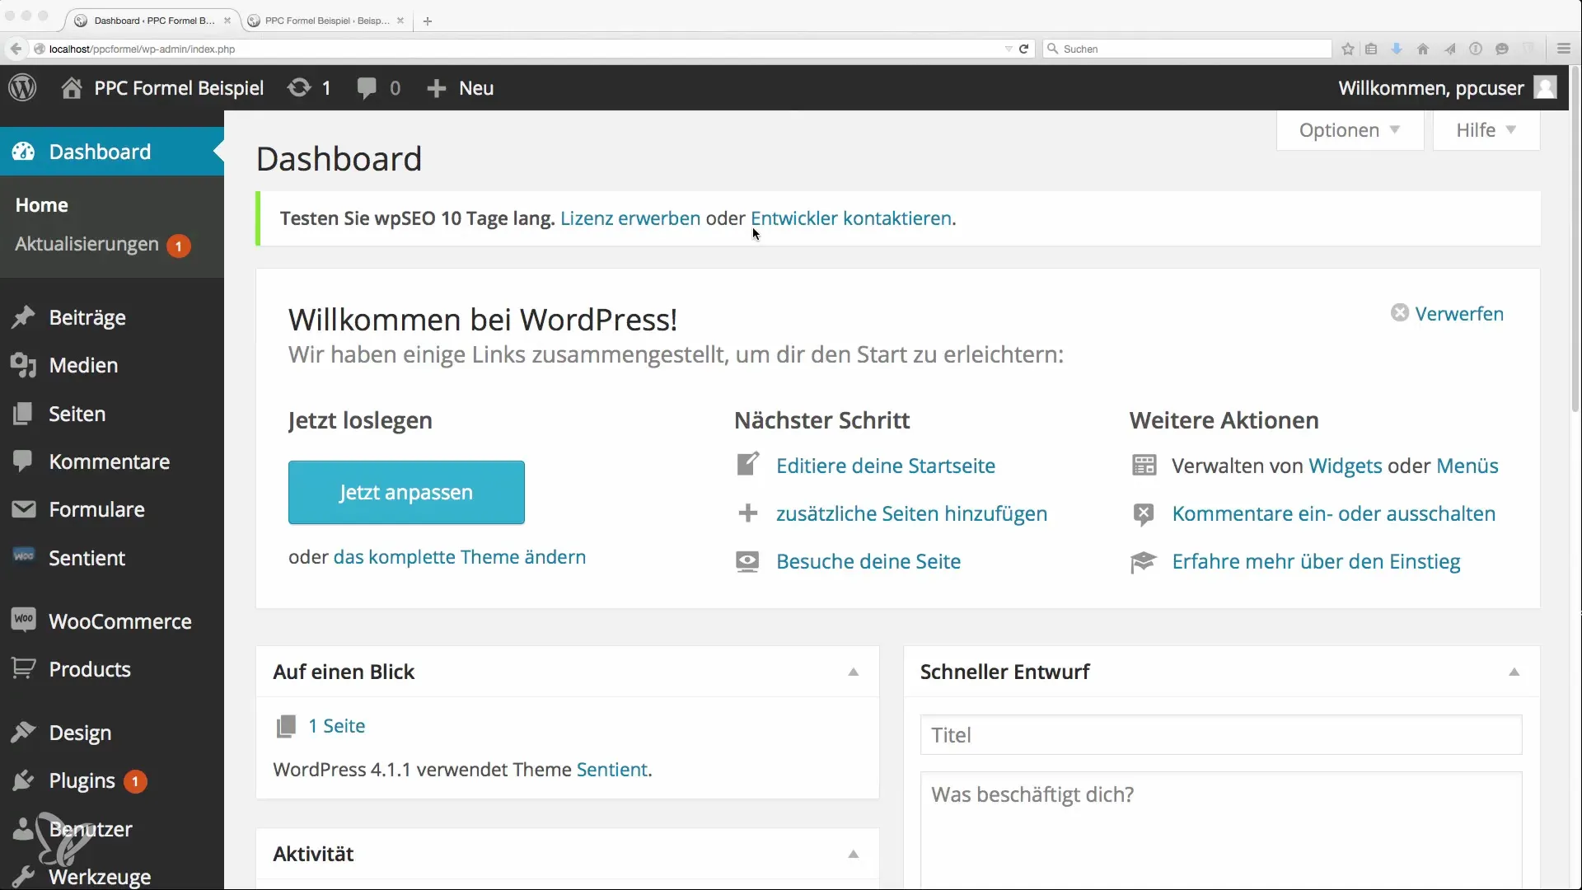Viewport: 1582px width, 890px height.
Task: Open the bookmarks list icon in browser toolbar
Action: tap(1371, 49)
